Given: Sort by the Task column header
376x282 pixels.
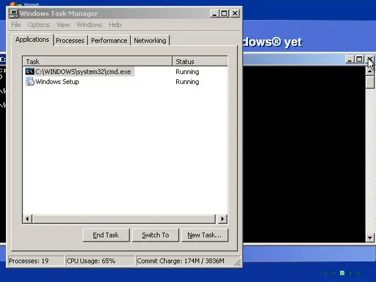Looking at the screenshot, I should click(98, 61).
